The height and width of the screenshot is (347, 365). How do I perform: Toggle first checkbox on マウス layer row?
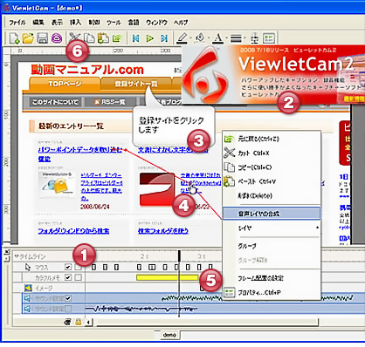click(x=68, y=267)
